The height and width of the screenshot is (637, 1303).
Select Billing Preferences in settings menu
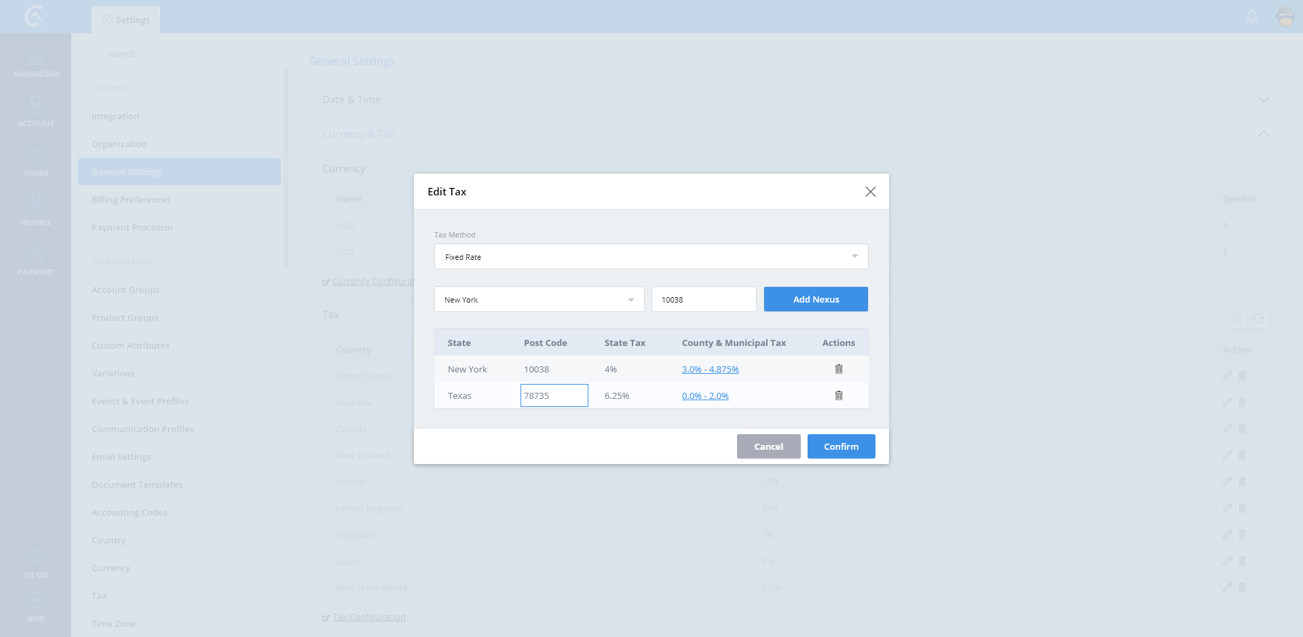point(131,200)
